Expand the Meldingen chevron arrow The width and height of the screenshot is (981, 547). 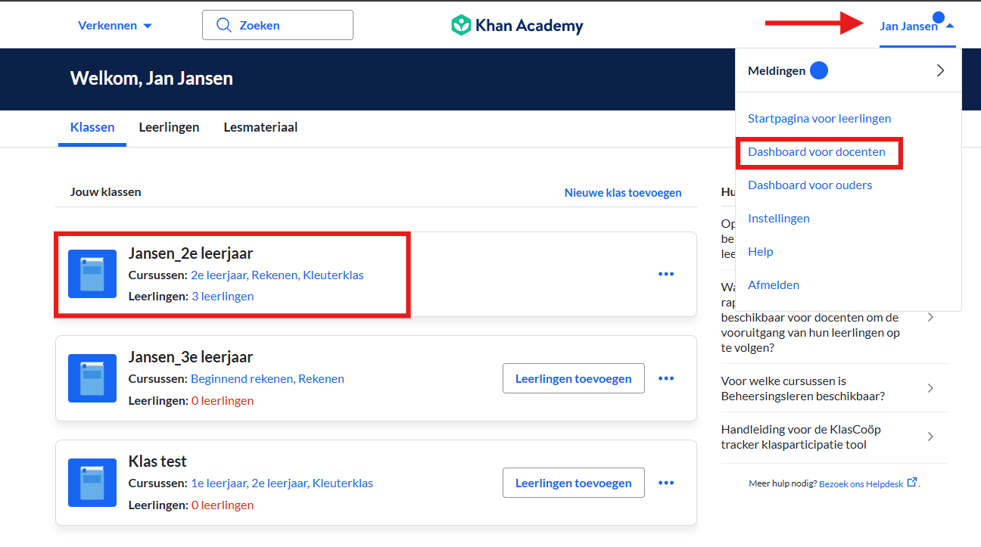click(x=940, y=70)
